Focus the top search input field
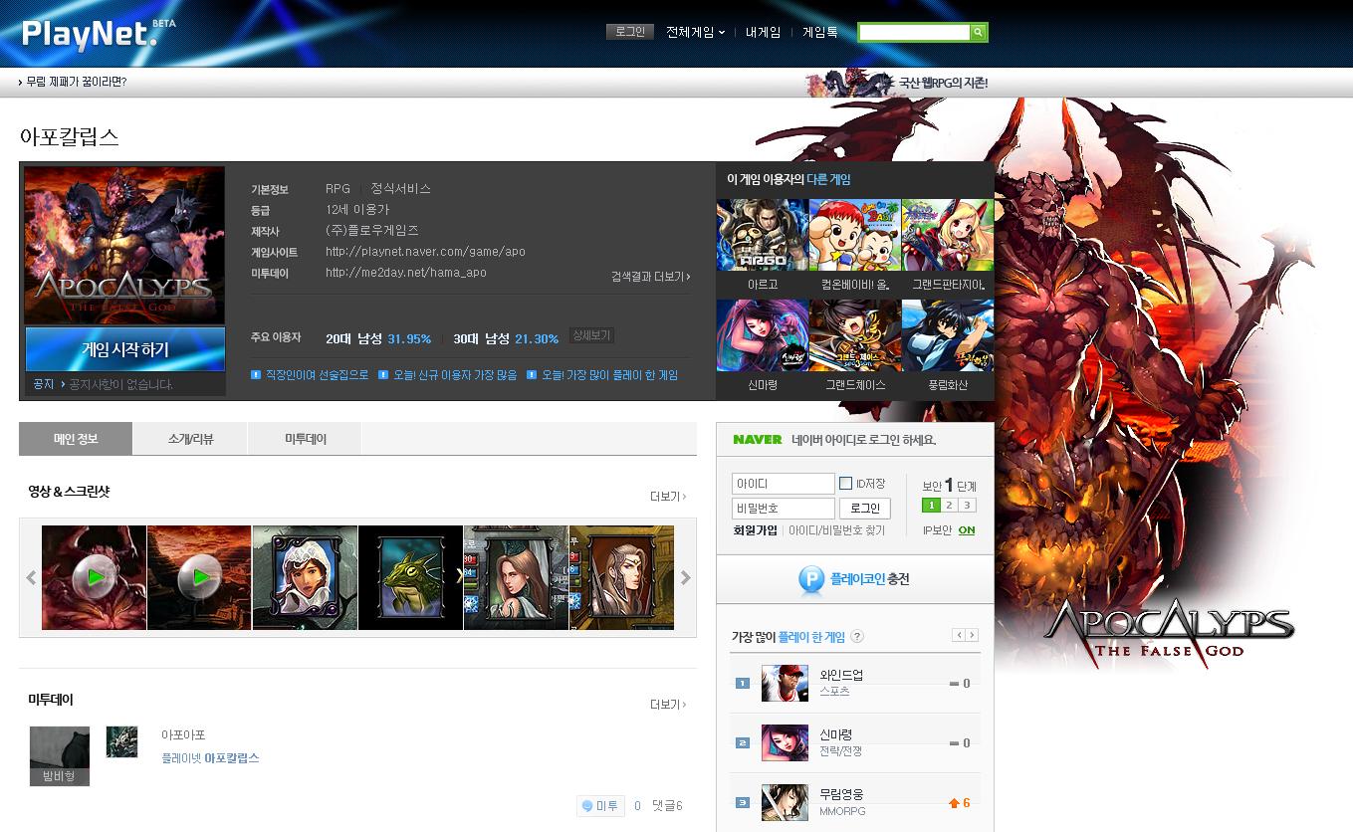This screenshot has height=832, width=1353. 914,33
